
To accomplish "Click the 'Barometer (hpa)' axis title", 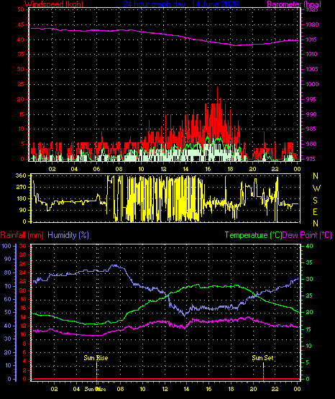I will coord(294,4).
